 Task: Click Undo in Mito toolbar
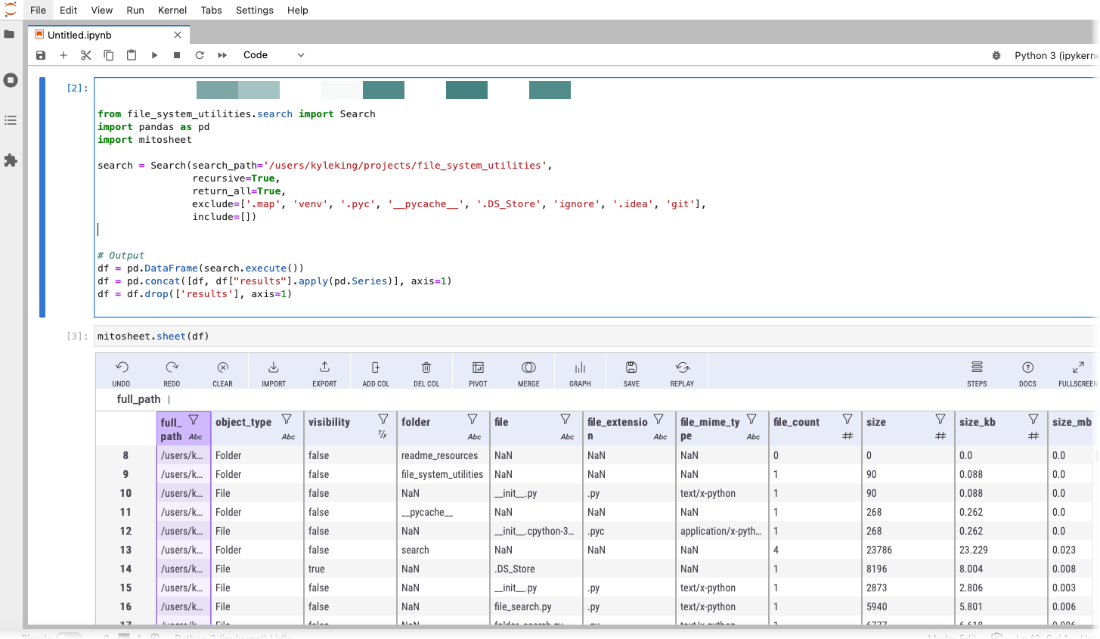click(x=121, y=374)
